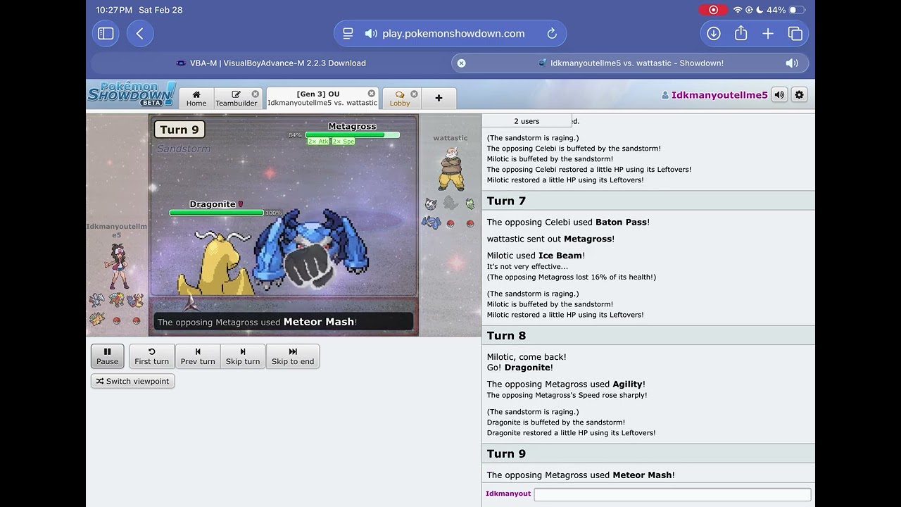The width and height of the screenshot is (901, 507).
Task: Open the Showdown options gear menu
Action: tap(799, 94)
